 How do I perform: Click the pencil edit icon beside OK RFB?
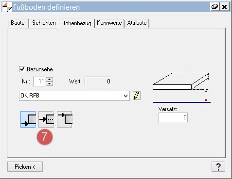click(137, 96)
